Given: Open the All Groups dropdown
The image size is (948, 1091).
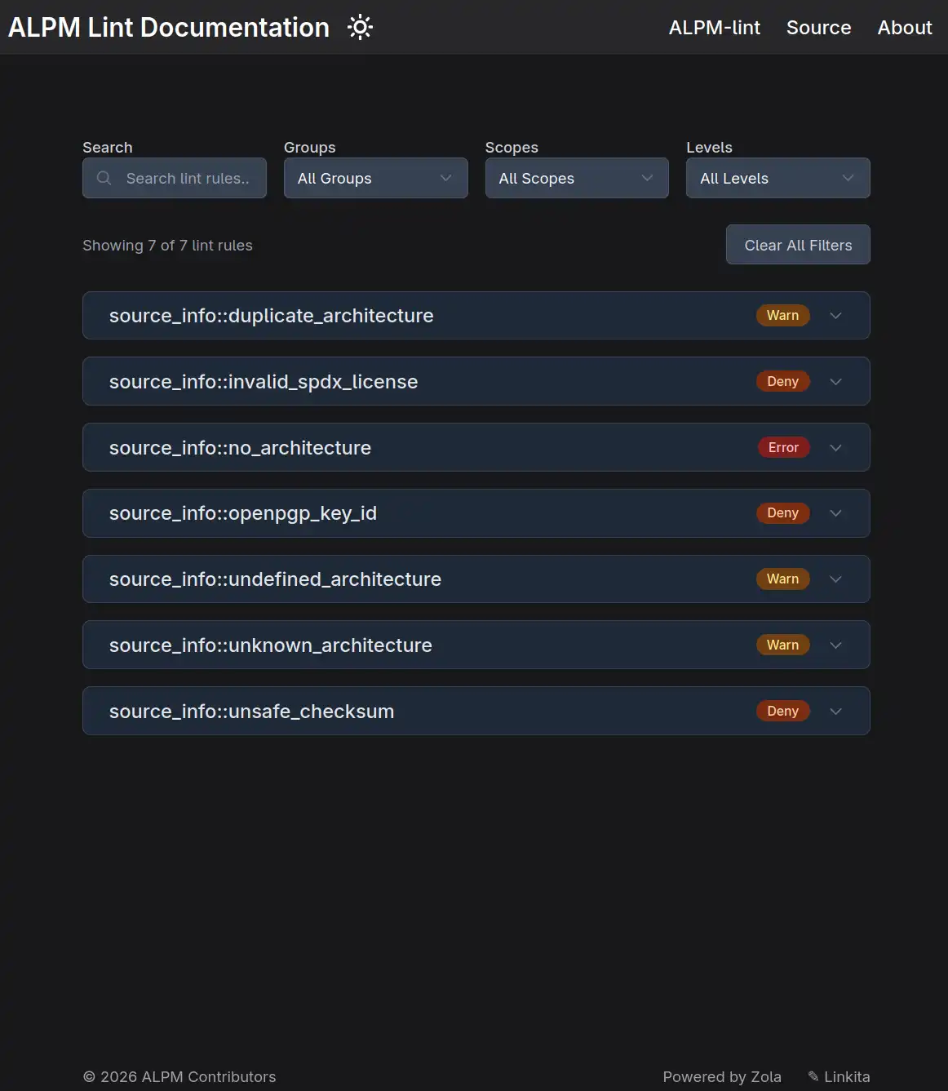Looking at the screenshot, I should [375, 178].
